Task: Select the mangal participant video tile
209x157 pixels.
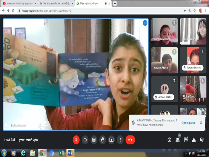Action: click(193, 31)
